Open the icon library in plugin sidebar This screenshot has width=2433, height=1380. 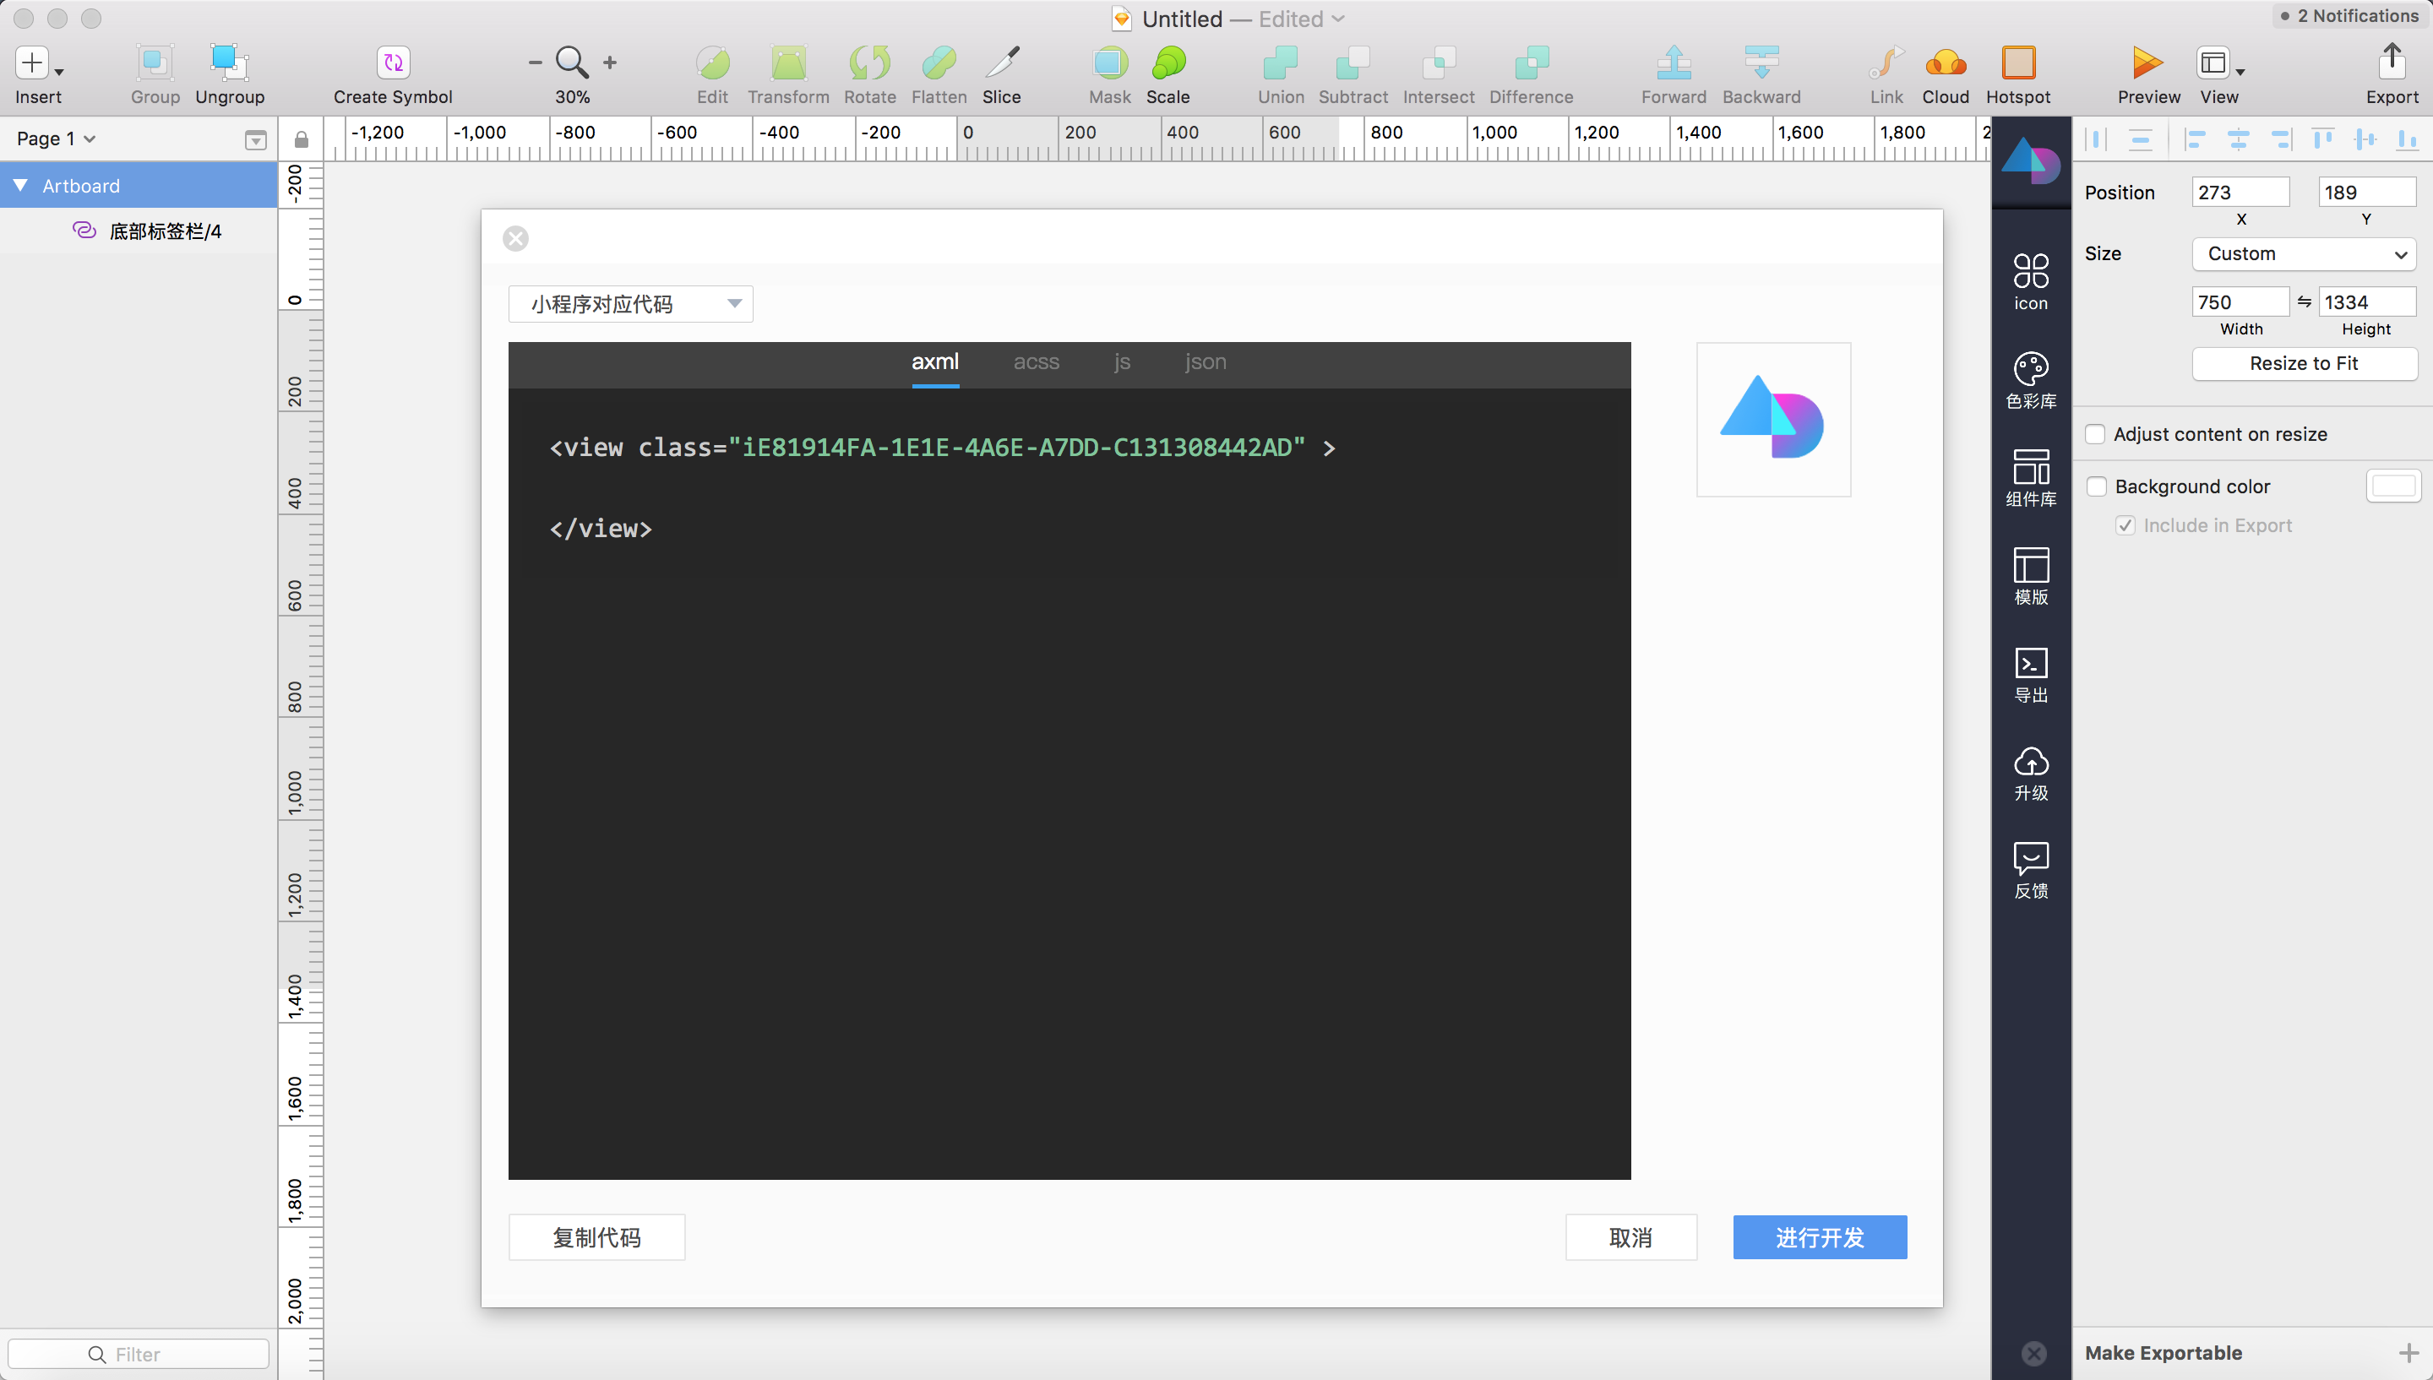pyautogui.click(x=2030, y=280)
